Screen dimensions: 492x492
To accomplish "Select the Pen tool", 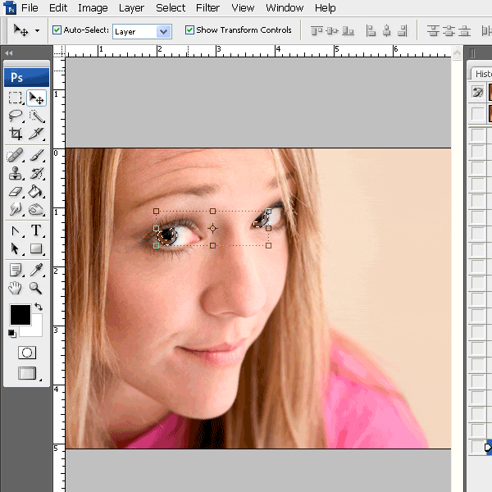I will click(15, 231).
